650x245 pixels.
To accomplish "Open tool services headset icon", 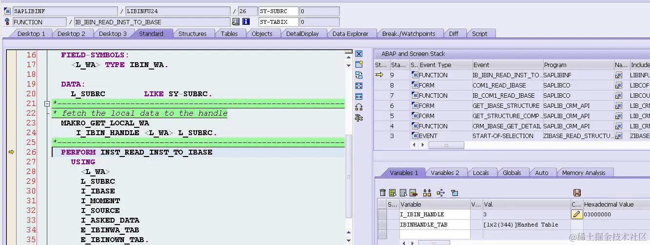I will coord(359,107).
